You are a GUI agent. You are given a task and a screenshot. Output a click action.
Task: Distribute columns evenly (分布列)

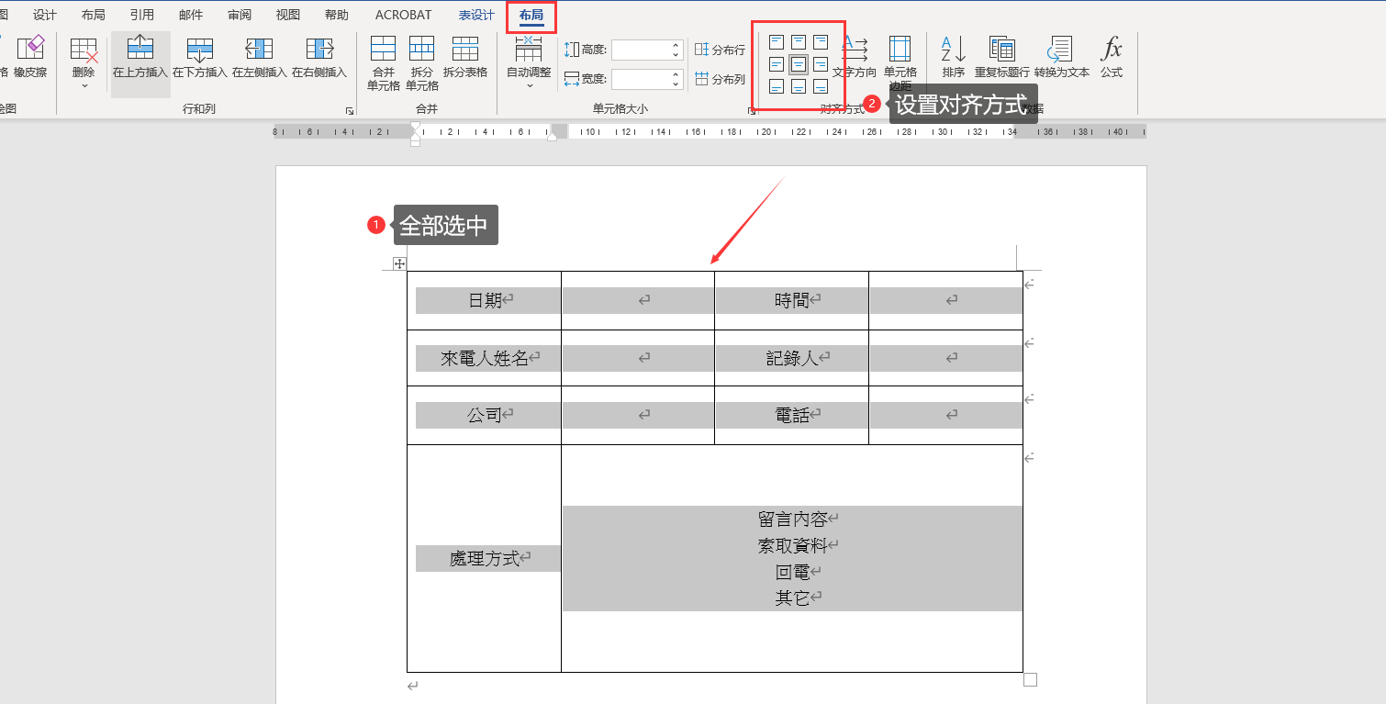(720, 79)
